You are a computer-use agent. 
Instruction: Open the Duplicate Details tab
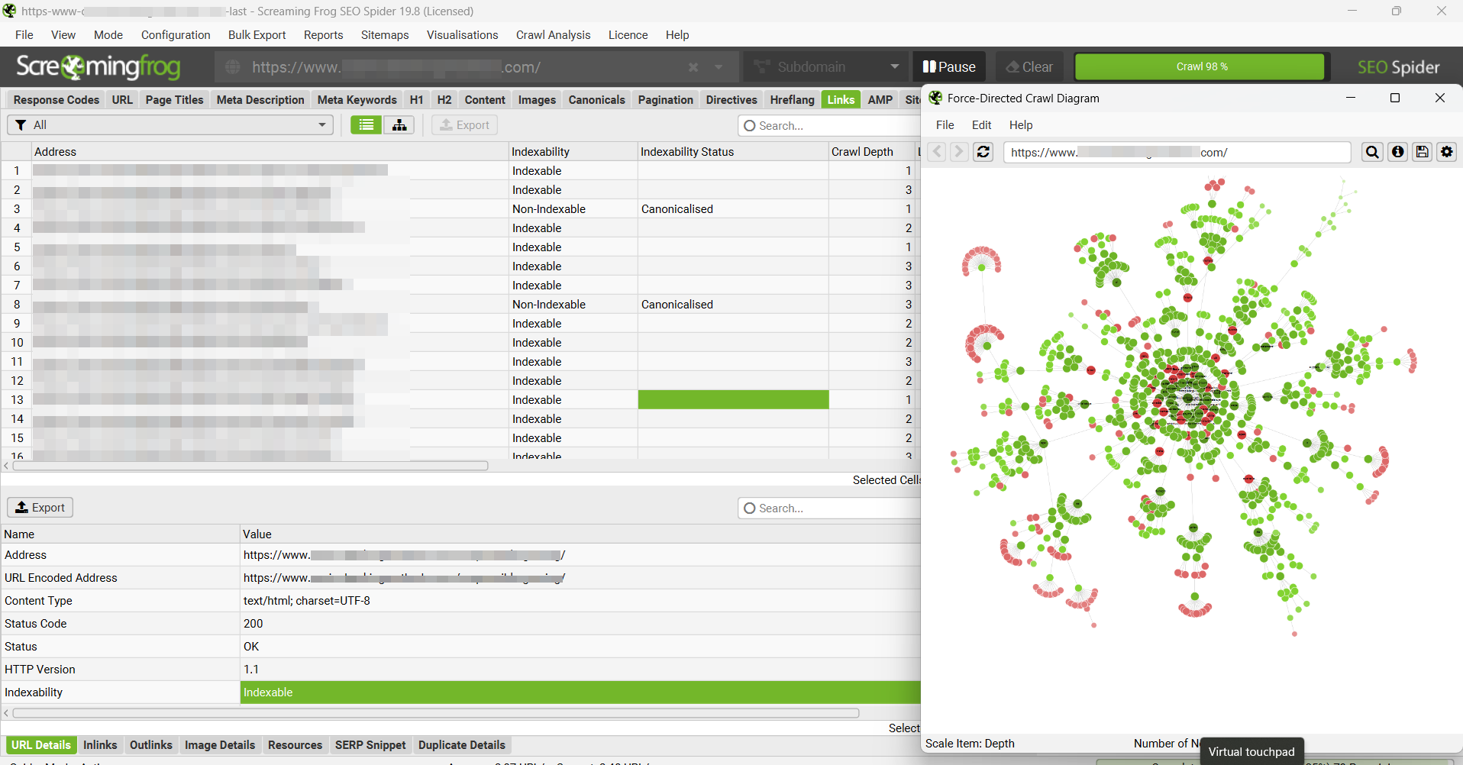462,745
